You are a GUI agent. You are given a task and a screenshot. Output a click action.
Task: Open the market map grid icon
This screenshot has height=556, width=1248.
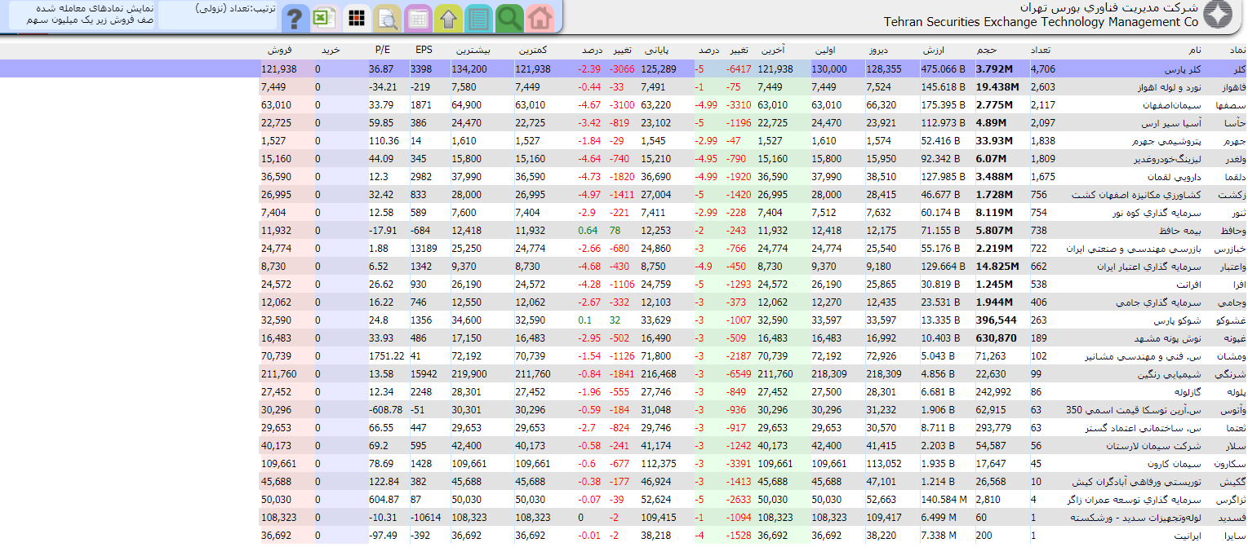pyautogui.click(x=356, y=17)
